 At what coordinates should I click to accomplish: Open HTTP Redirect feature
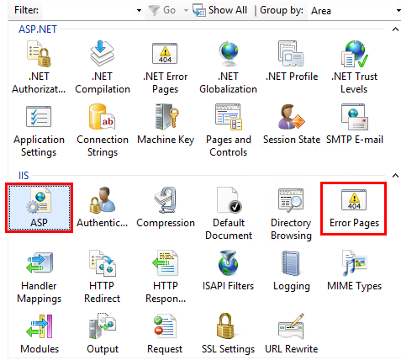[x=102, y=277]
